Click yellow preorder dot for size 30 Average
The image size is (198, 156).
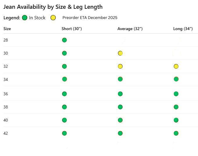[x=120, y=53]
